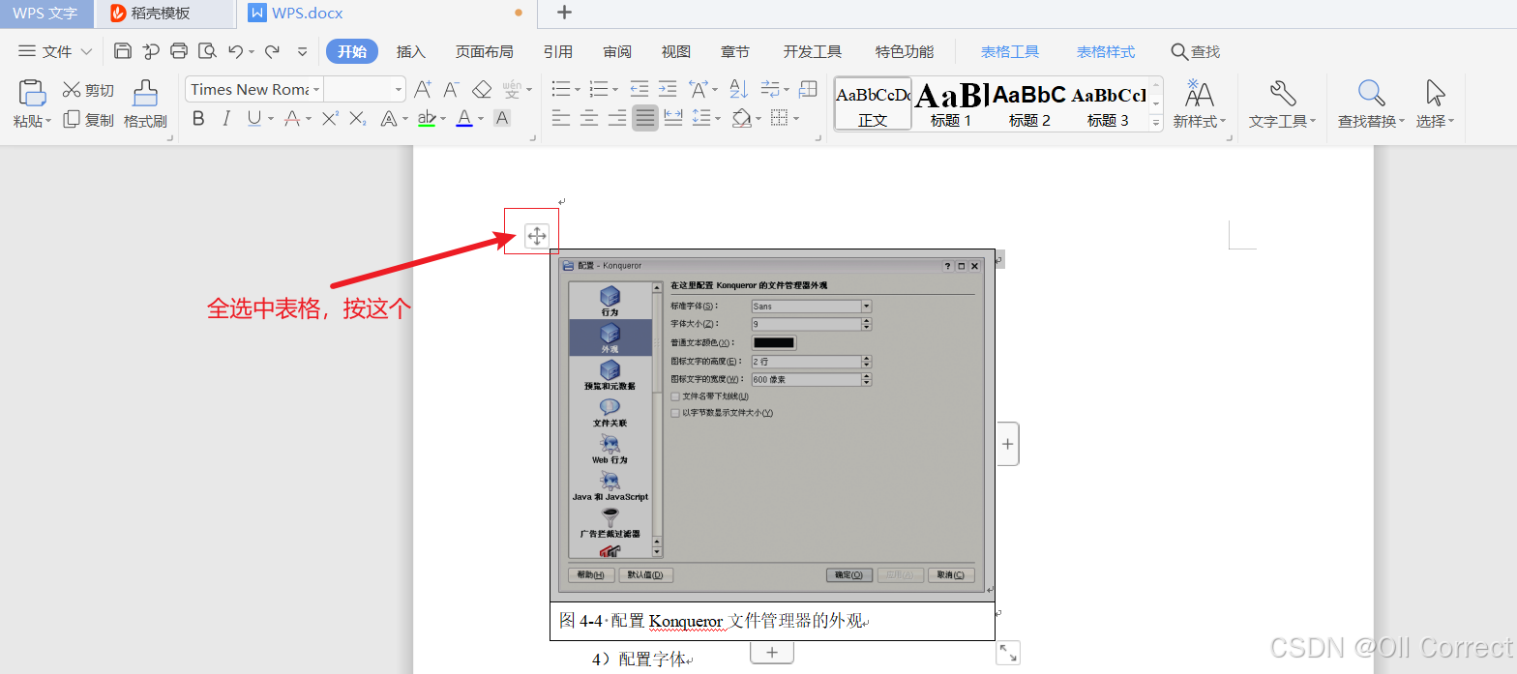The height and width of the screenshot is (674, 1517).
Task: Toggle Underline formatting U
Action: pyautogui.click(x=253, y=119)
